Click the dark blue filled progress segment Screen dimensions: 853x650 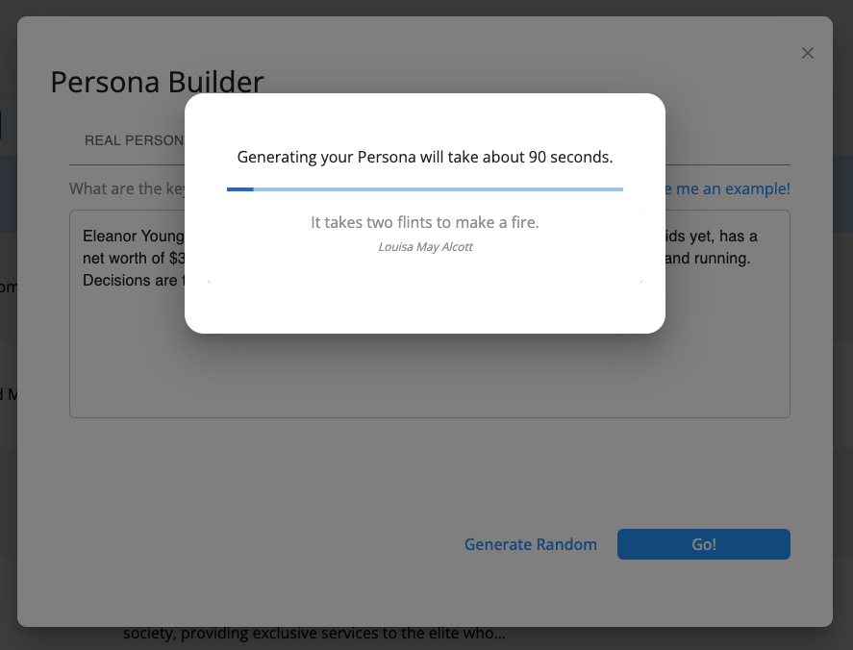(239, 189)
